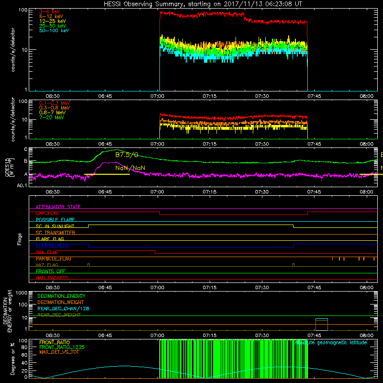
Task: Select the A0.1 tick label on GOES axis
Action: [x=22, y=186]
